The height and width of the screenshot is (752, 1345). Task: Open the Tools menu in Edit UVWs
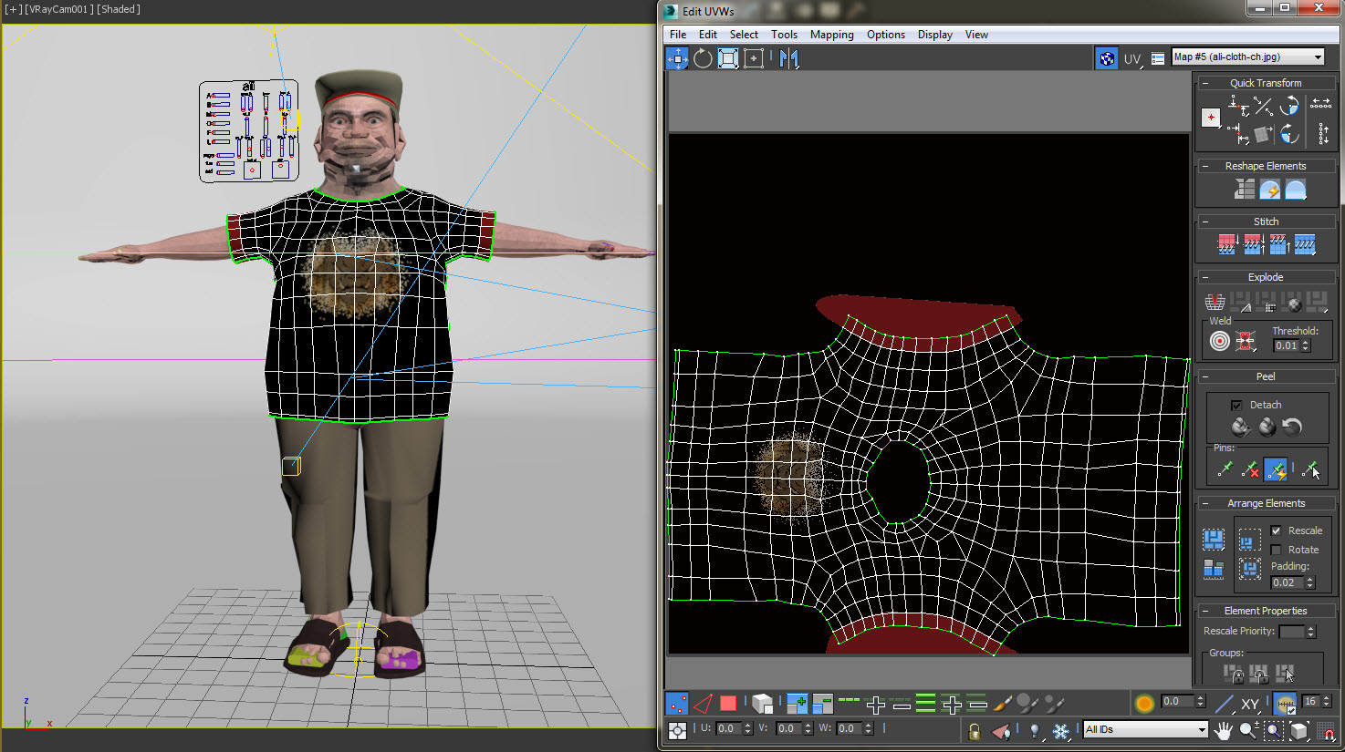click(x=784, y=35)
